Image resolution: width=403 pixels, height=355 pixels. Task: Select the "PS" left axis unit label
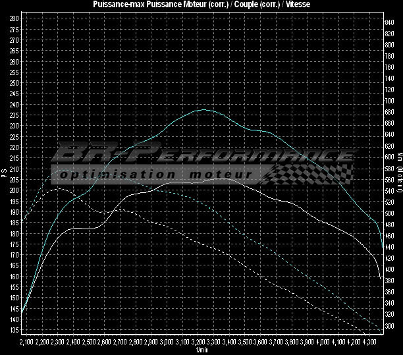pyautogui.click(x=4, y=174)
